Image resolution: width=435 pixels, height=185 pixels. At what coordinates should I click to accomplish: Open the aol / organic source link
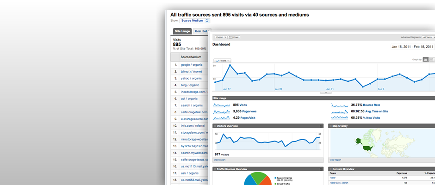189,99
